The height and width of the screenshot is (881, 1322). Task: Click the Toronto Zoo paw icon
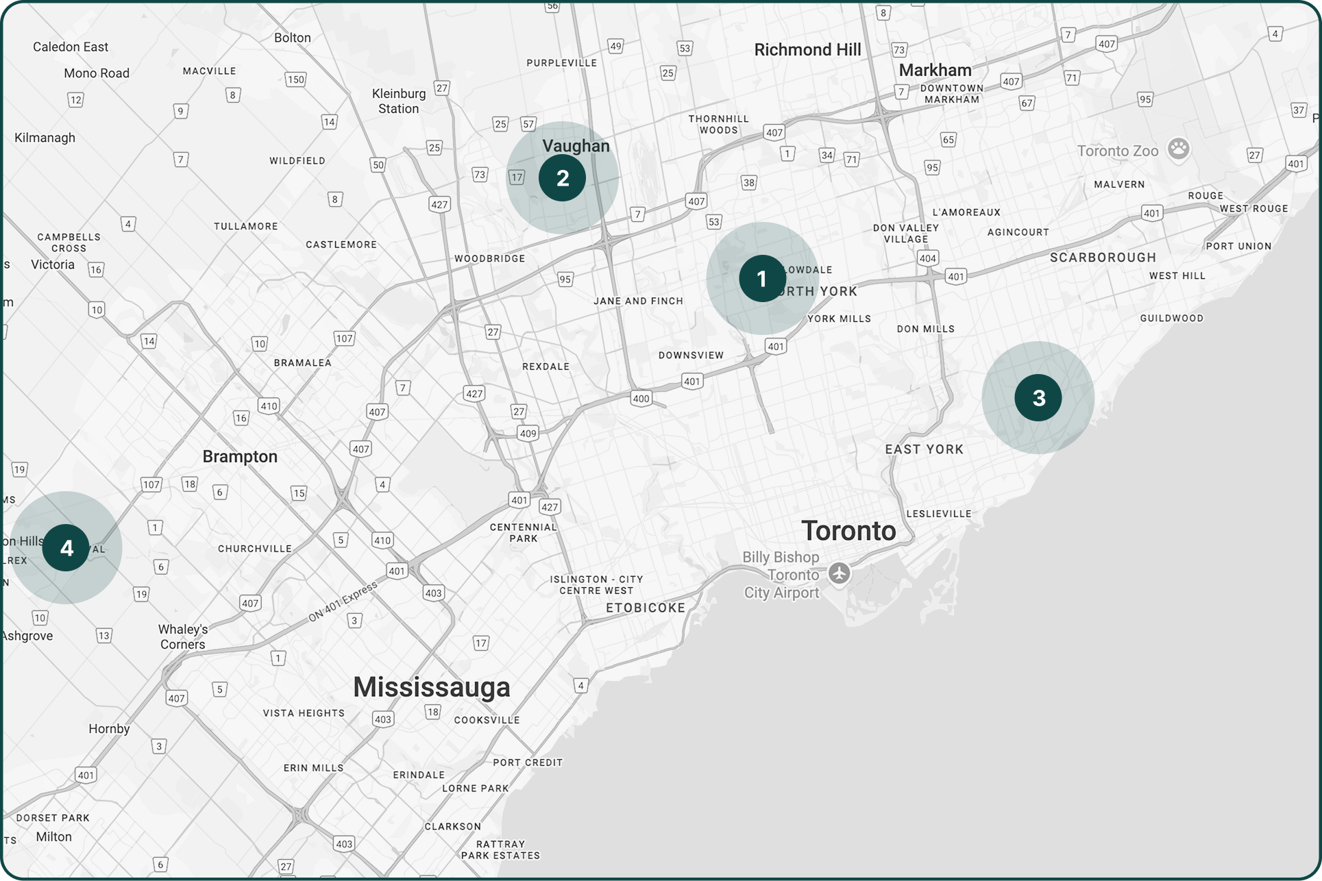tap(1179, 149)
